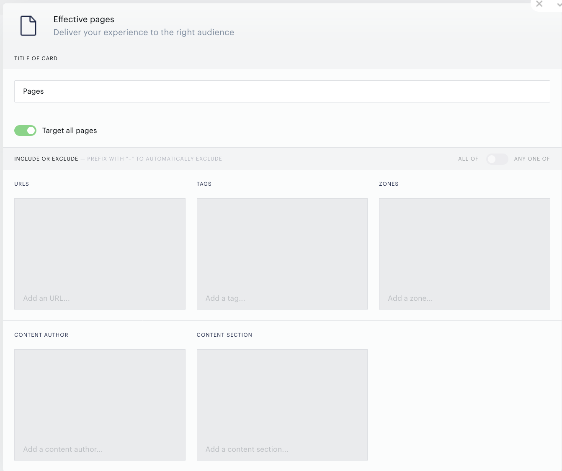Click the ZONES list area
Image resolution: width=562 pixels, height=471 pixels.
point(464,243)
